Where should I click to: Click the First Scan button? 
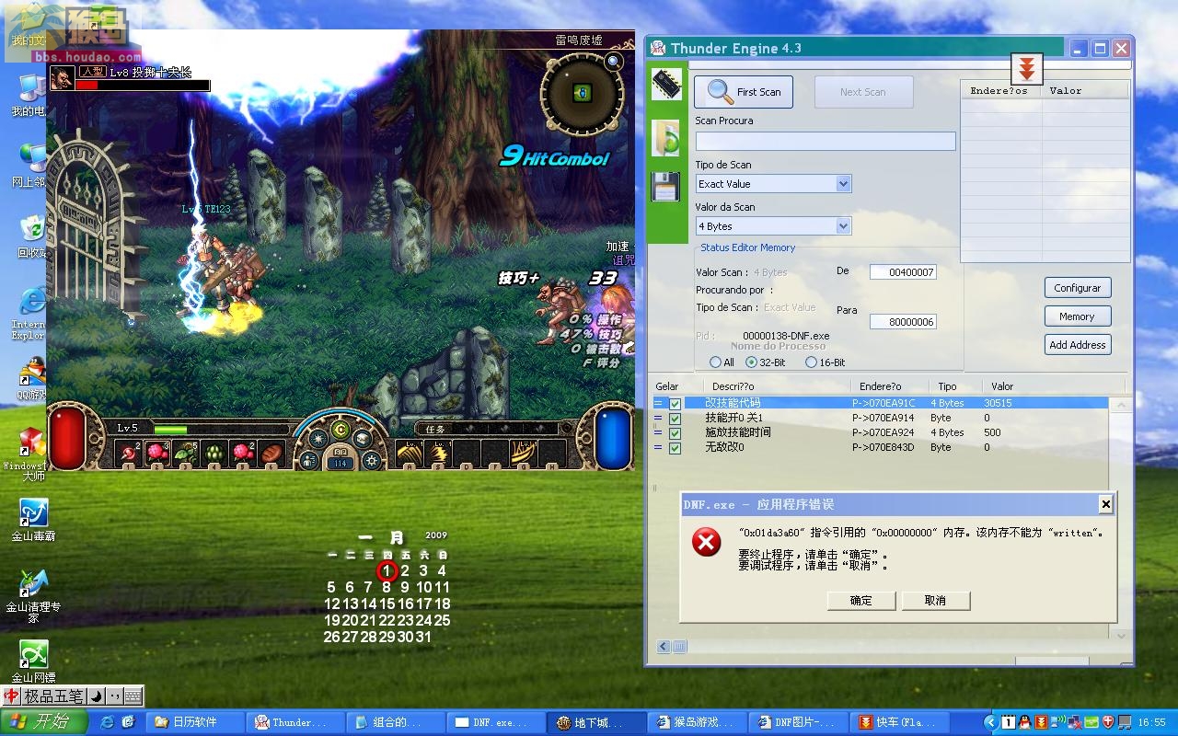pos(743,92)
